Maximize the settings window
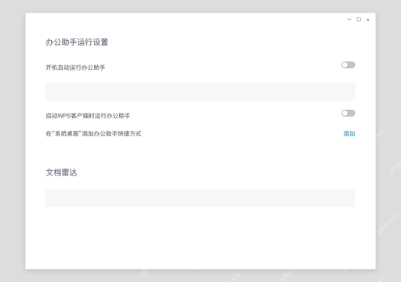Screen dimensions: 401x282 [x=359, y=20]
